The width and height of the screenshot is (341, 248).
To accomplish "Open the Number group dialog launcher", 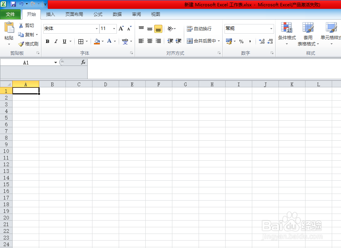I will pyautogui.click(x=272, y=53).
